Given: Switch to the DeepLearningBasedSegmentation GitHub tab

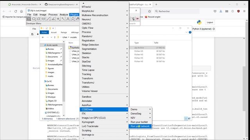Looking at the screenshot, I should click(x=62, y=4).
